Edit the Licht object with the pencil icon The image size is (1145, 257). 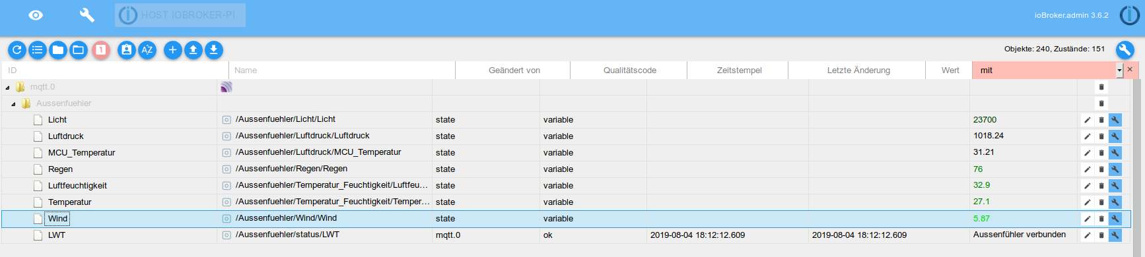(x=1088, y=120)
